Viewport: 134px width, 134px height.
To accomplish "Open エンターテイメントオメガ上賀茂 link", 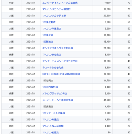I will coord(60,3).
